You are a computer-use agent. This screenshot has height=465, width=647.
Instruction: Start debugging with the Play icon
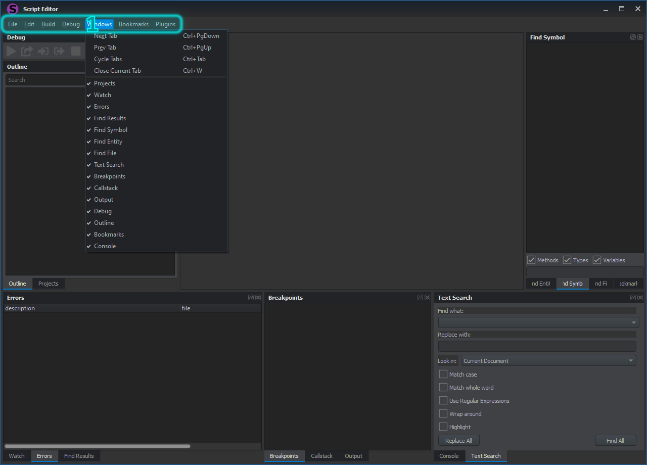10,51
